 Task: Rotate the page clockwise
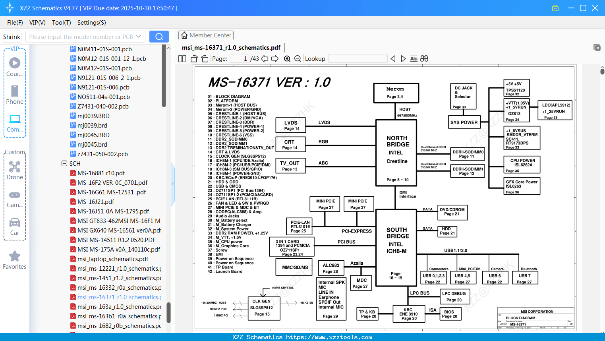point(205,59)
